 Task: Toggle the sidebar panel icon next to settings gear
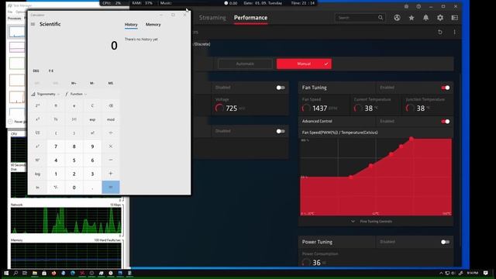click(455, 18)
